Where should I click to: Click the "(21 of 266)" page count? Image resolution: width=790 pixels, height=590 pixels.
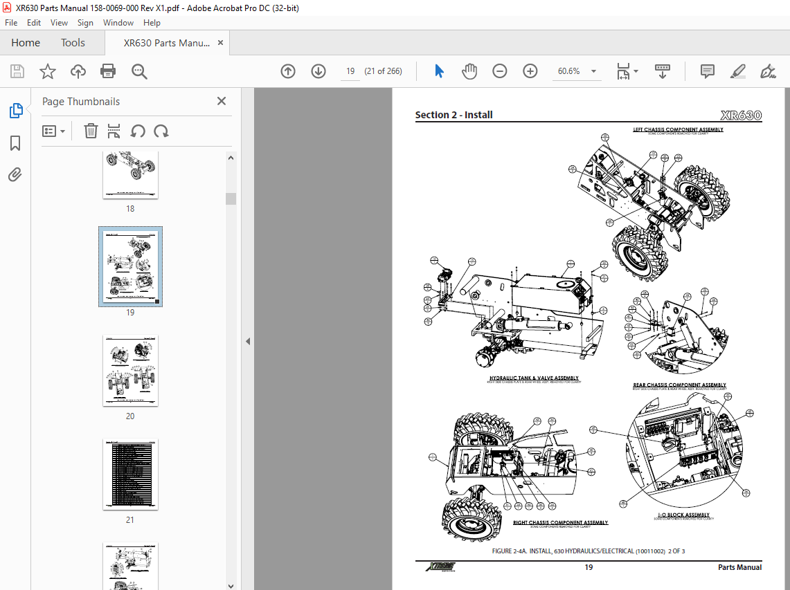[x=383, y=71]
